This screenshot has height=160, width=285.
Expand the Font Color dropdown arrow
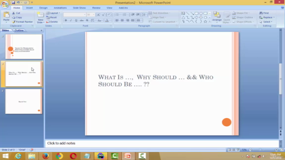click(x=110, y=20)
